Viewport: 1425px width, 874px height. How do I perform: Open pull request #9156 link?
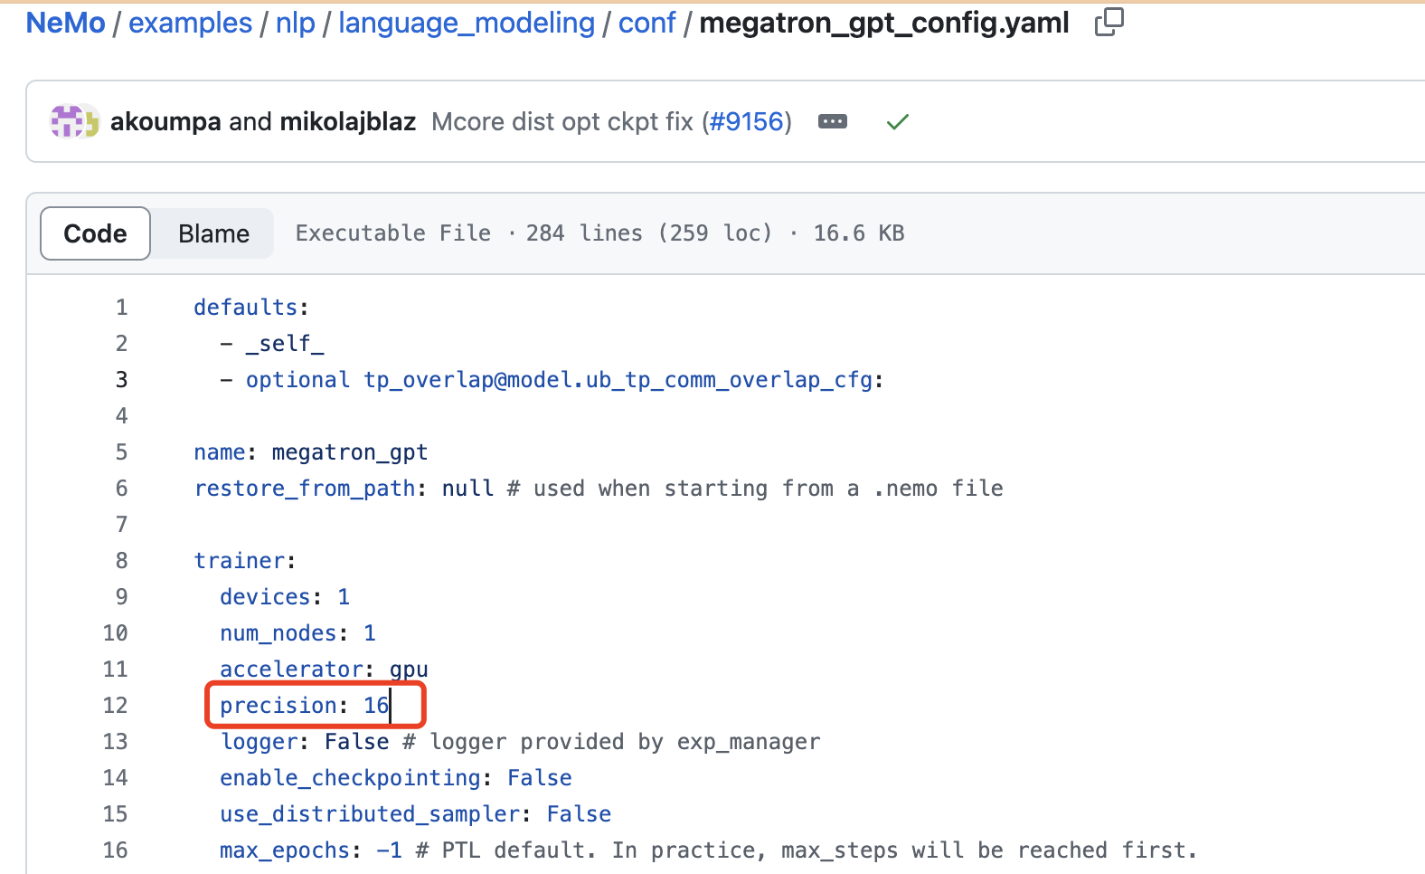coord(747,121)
